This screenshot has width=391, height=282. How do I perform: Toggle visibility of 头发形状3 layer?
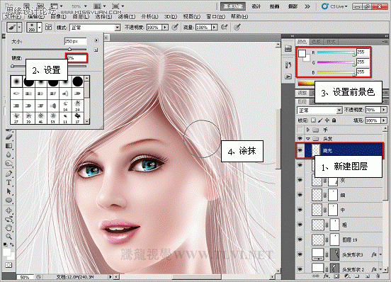click(300, 254)
